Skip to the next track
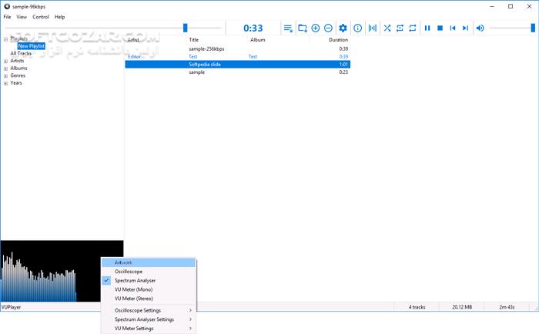The width and height of the screenshot is (539, 334). [x=465, y=28]
